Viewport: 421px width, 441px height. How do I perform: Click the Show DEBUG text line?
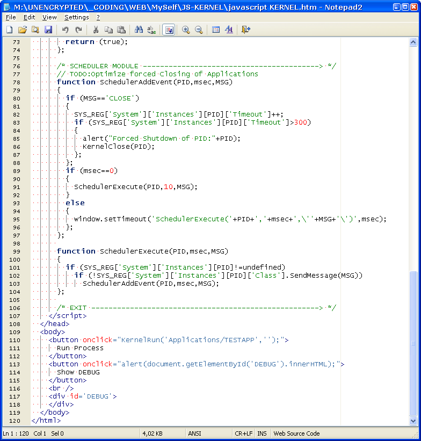[78, 372]
